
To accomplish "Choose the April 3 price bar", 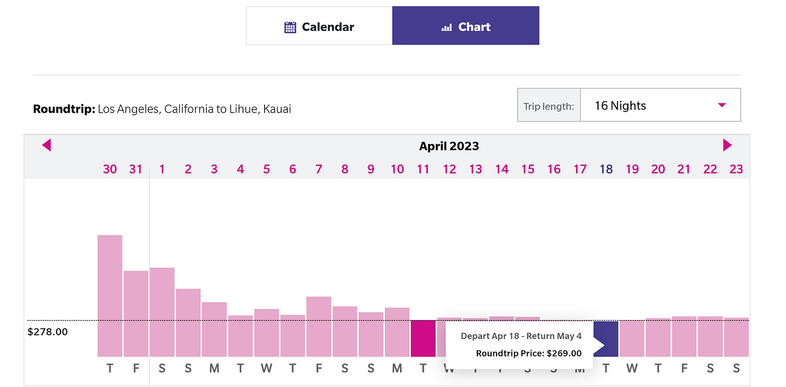I will [214, 329].
